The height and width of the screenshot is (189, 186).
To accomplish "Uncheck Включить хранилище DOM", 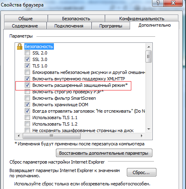I will (27, 105).
